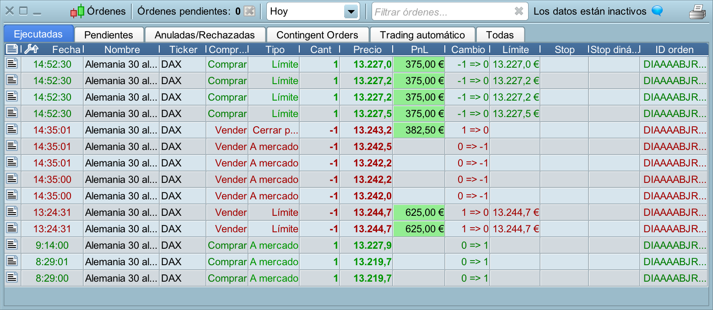Image resolution: width=713 pixels, height=310 pixels.
Task: Select the 13.242,5 price cell
Action: 367,146
